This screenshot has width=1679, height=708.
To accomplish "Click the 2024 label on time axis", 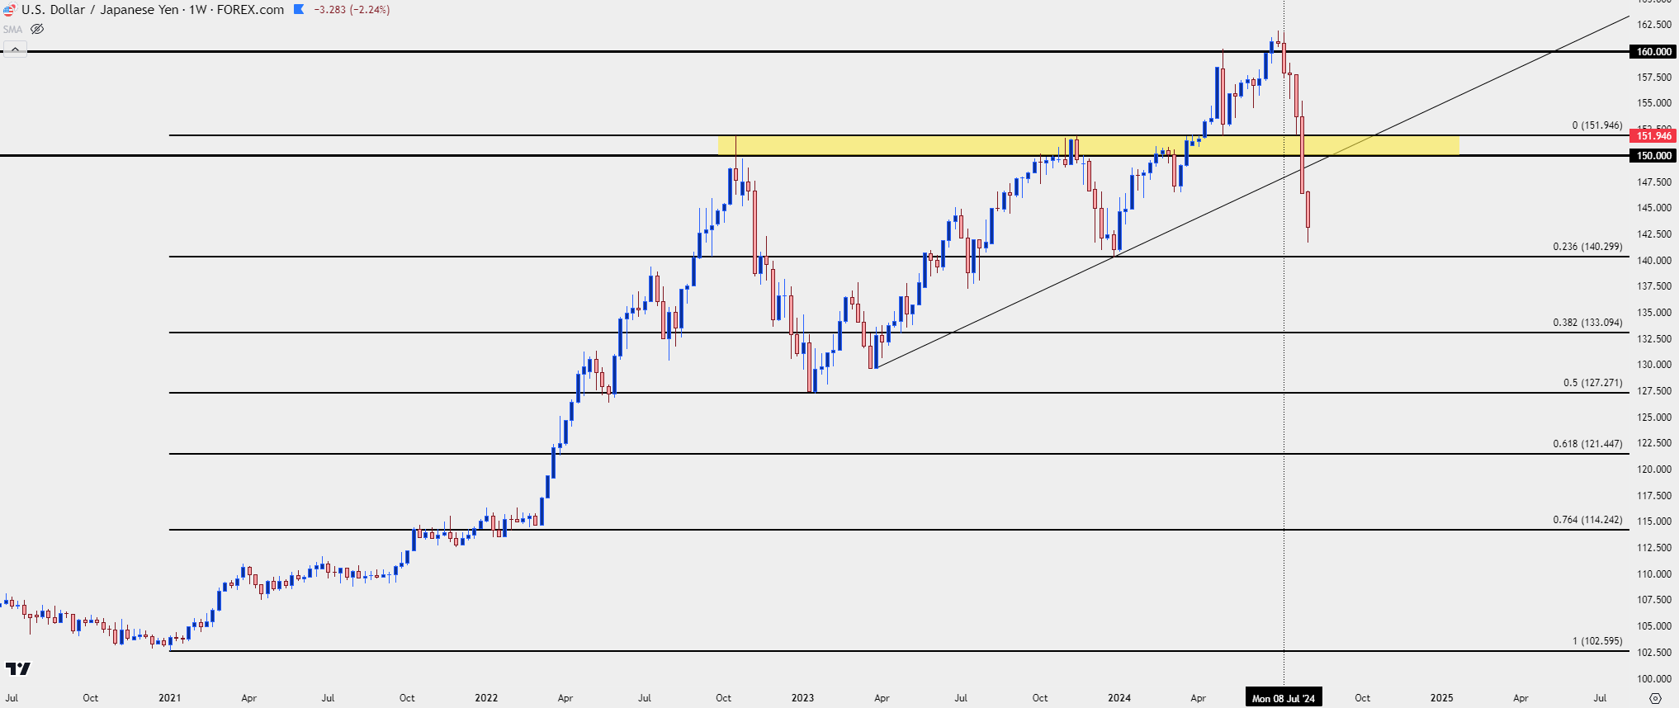I will click(x=1119, y=698).
